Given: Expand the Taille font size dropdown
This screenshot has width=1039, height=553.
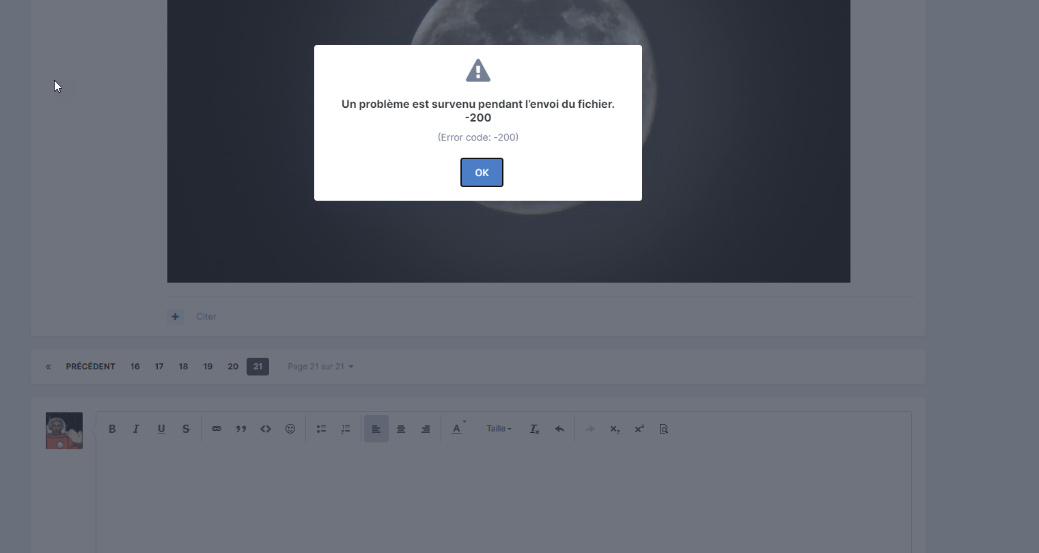Looking at the screenshot, I should pyautogui.click(x=499, y=429).
